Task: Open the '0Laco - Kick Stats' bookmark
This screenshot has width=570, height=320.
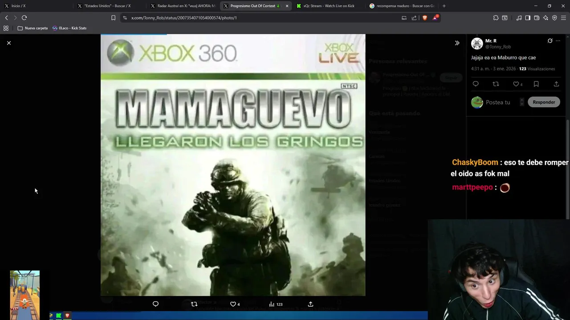Action: coord(69,28)
